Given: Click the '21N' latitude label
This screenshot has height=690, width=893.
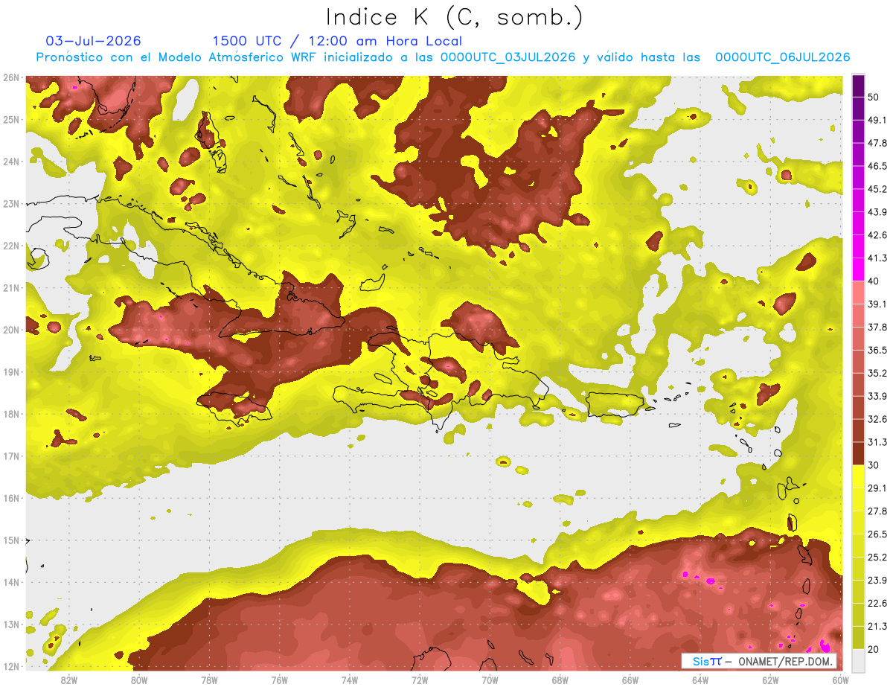Looking at the screenshot, I should point(10,288).
